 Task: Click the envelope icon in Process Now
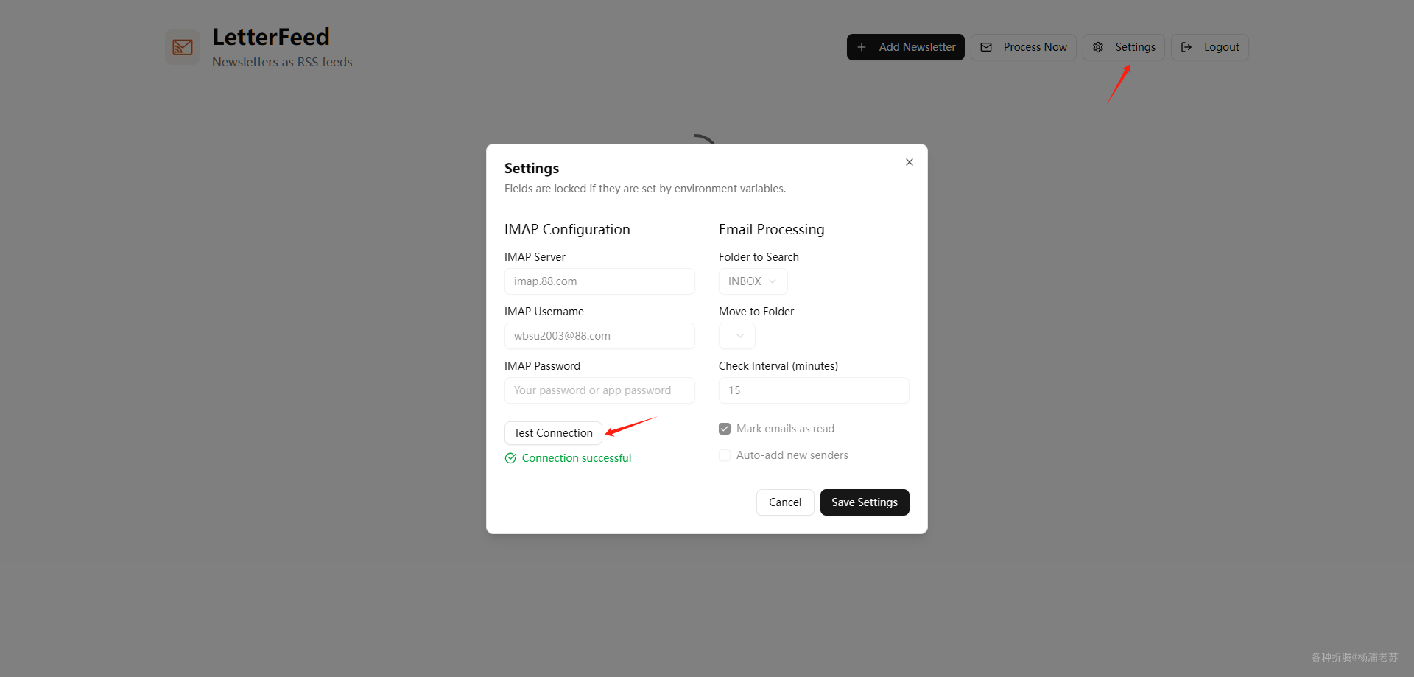986,47
